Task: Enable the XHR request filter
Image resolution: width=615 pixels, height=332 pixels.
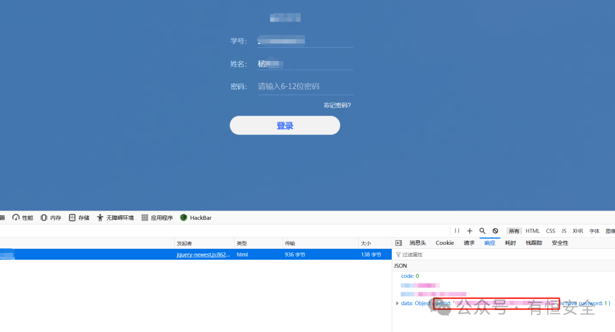Action: point(578,231)
